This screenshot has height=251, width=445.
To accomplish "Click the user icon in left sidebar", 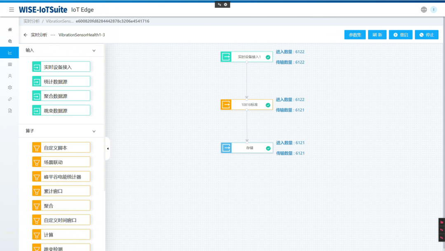I will click(x=10, y=76).
